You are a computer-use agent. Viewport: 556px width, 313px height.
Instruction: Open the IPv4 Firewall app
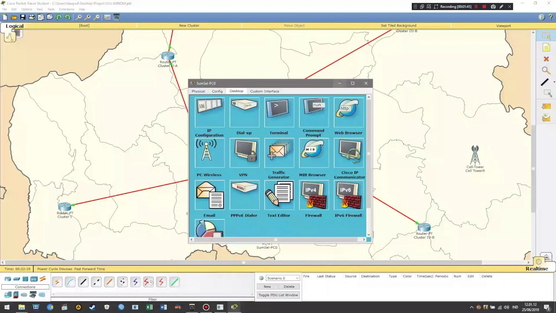click(314, 196)
